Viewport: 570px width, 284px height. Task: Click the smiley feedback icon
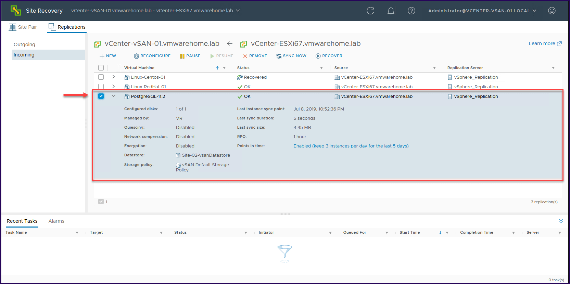[552, 11]
